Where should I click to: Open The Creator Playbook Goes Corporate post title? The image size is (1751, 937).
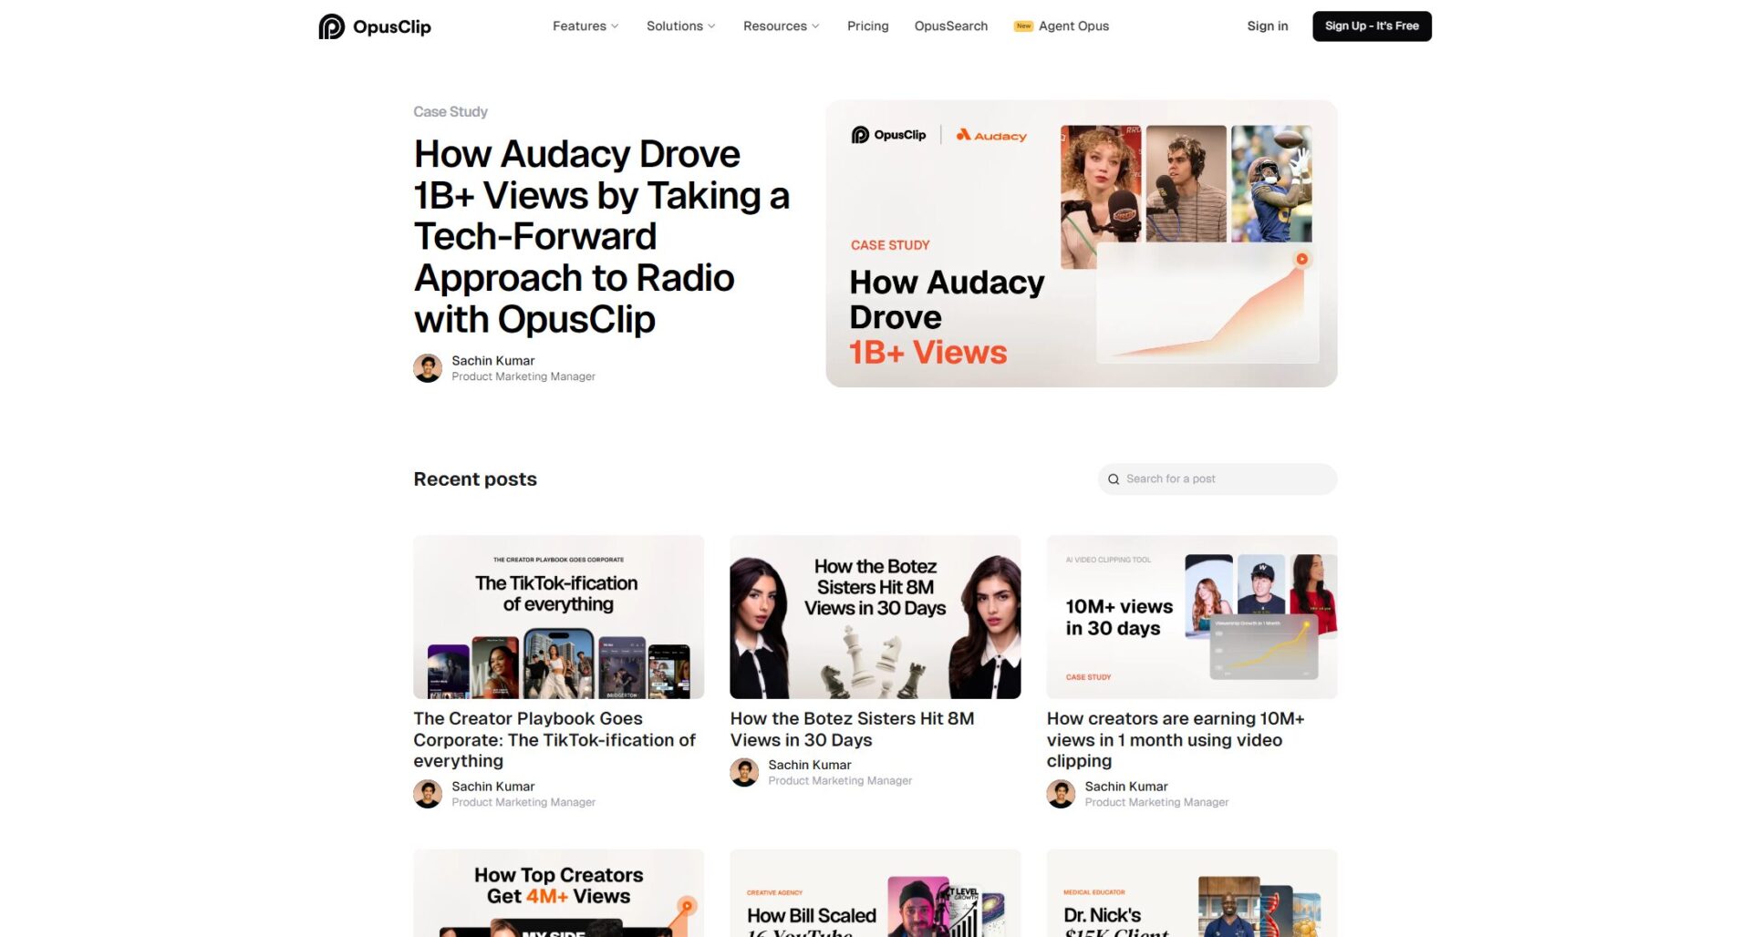click(x=554, y=740)
